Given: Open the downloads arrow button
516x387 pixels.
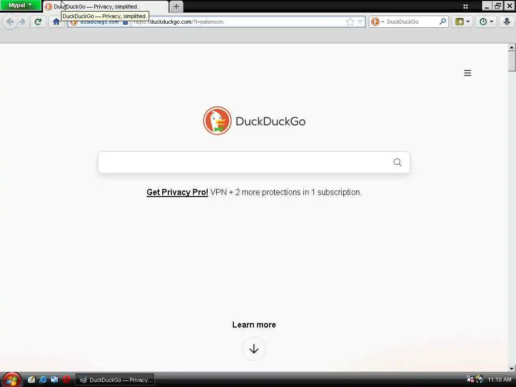Looking at the screenshot, I should pos(507,22).
